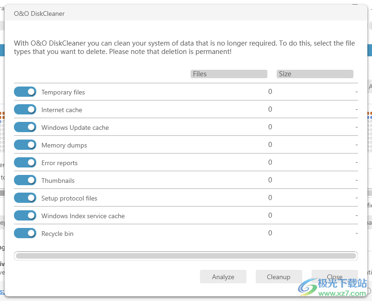This screenshot has width=372, height=301.
Task: Disable the Internet cache switch
Action: coord(25,109)
